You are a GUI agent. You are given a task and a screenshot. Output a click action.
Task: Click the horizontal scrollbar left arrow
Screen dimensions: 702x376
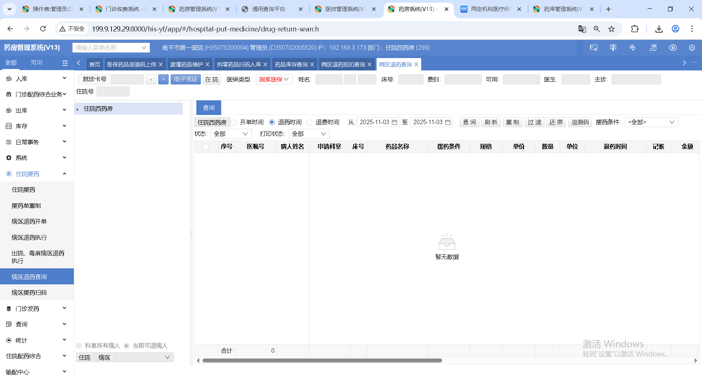tap(198, 361)
